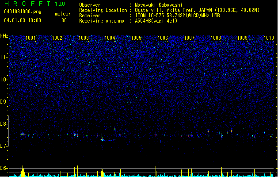The width and height of the screenshot is (278, 177).
Task: Click the Receiving antenna label
Action: [x=102, y=21]
